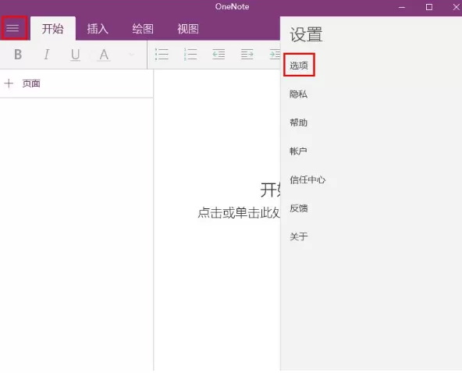This screenshot has width=462, height=373.
Task: Switch to the 开始 tab
Action: click(53, 29)
